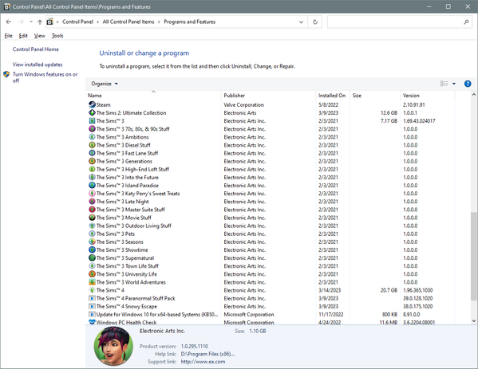Go up one level with up arrow
The image size is (478, 369).
pyautogui.click(x=40, y=22)
